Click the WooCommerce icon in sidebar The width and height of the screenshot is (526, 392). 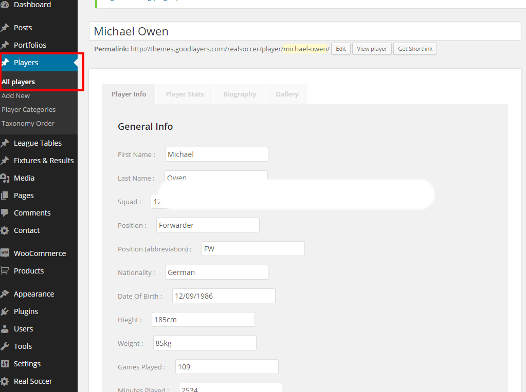(x=5, y=253)
